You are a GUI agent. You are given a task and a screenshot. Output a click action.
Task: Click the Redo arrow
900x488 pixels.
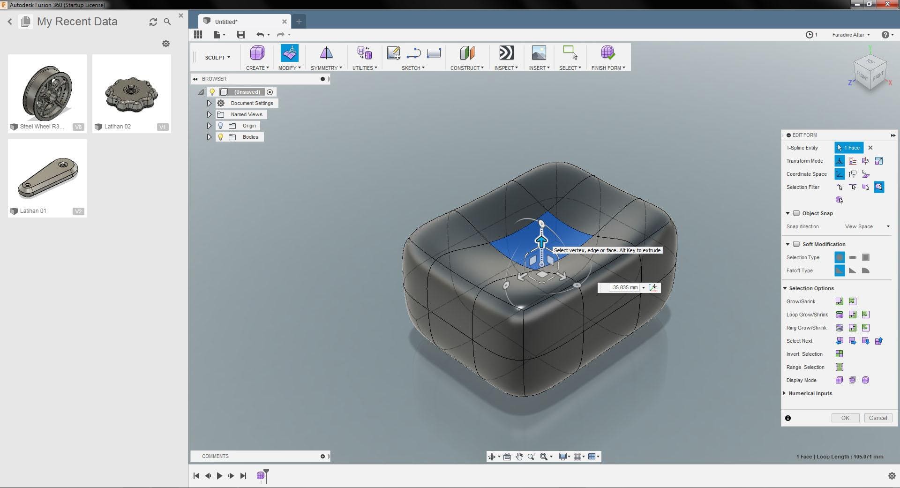click(x=280, y=34)
